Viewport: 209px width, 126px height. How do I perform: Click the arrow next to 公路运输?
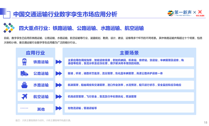pos(59,73)
